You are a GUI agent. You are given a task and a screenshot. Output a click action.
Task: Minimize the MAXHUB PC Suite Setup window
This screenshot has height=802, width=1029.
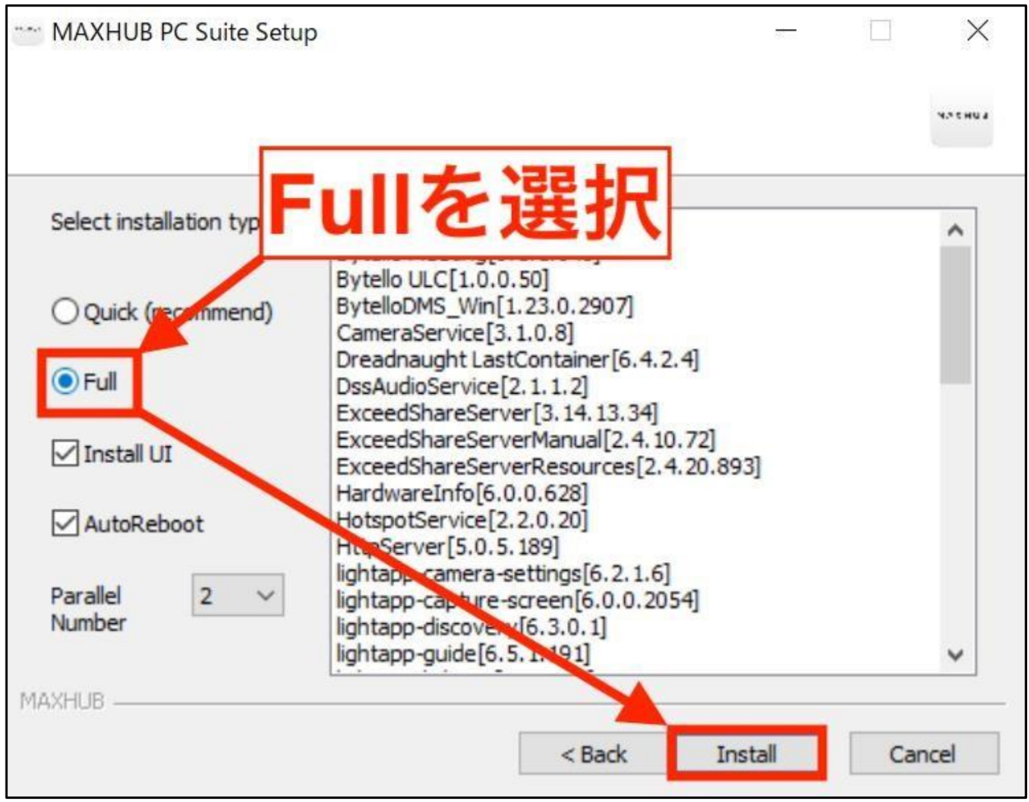click(786, 31)
